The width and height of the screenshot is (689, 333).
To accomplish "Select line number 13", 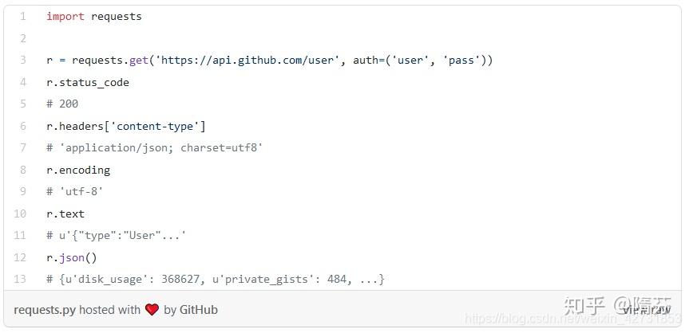I will point(20,279).
